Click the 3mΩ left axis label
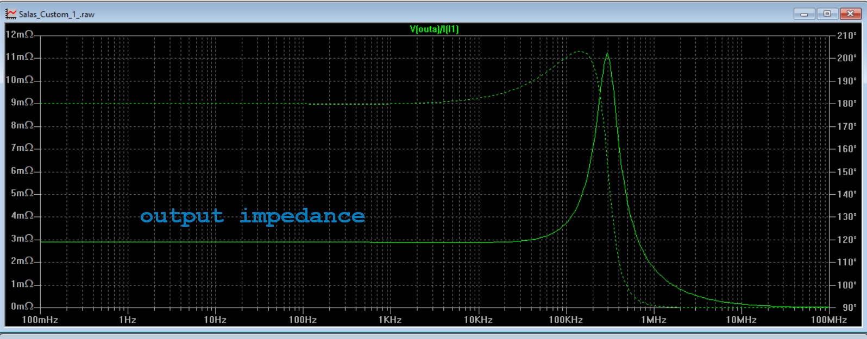The height and width of the screenshot is (339, 867). [22, 238]
